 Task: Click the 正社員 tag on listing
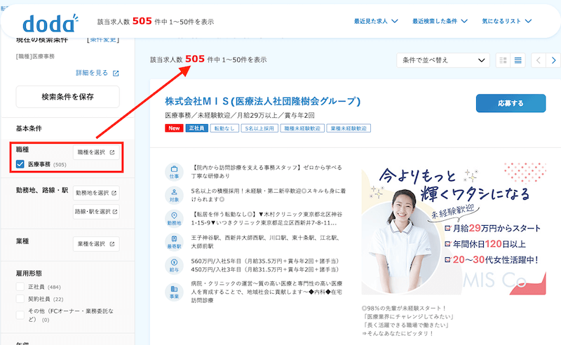(x=197, y=128)
